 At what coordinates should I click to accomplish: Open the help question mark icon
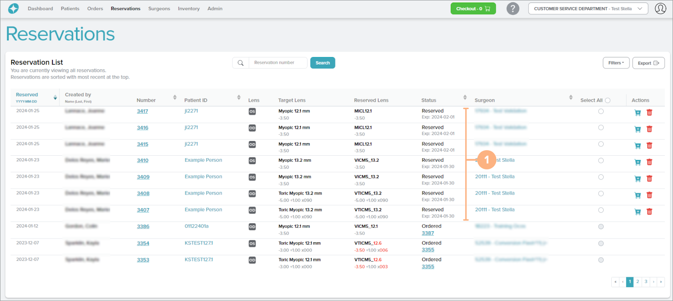(x=513, y=8)
